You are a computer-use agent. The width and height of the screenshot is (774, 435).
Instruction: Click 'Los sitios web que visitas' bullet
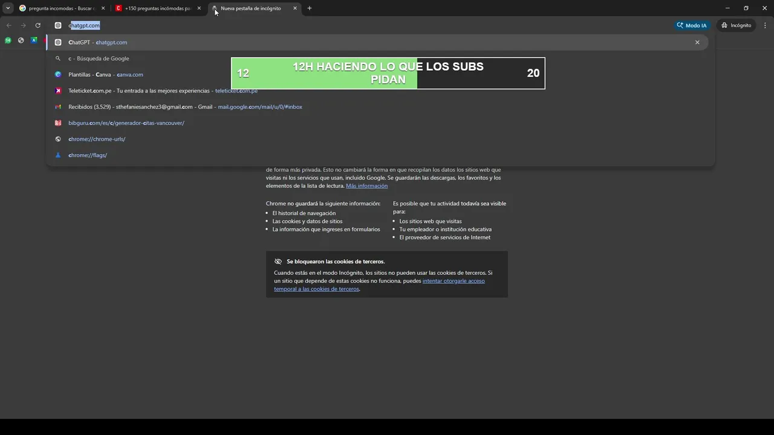(430, 221)
